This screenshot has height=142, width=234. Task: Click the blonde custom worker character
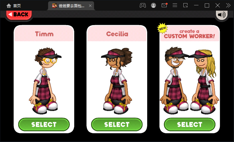(204, 82)
